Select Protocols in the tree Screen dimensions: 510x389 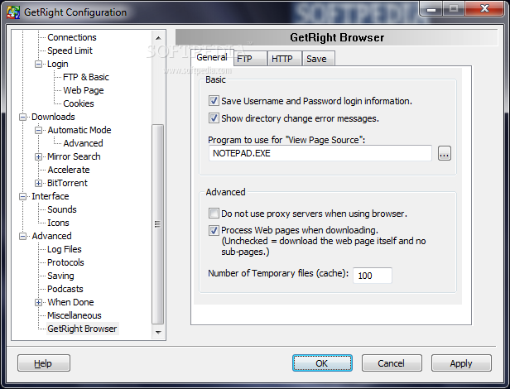[65, 262]
